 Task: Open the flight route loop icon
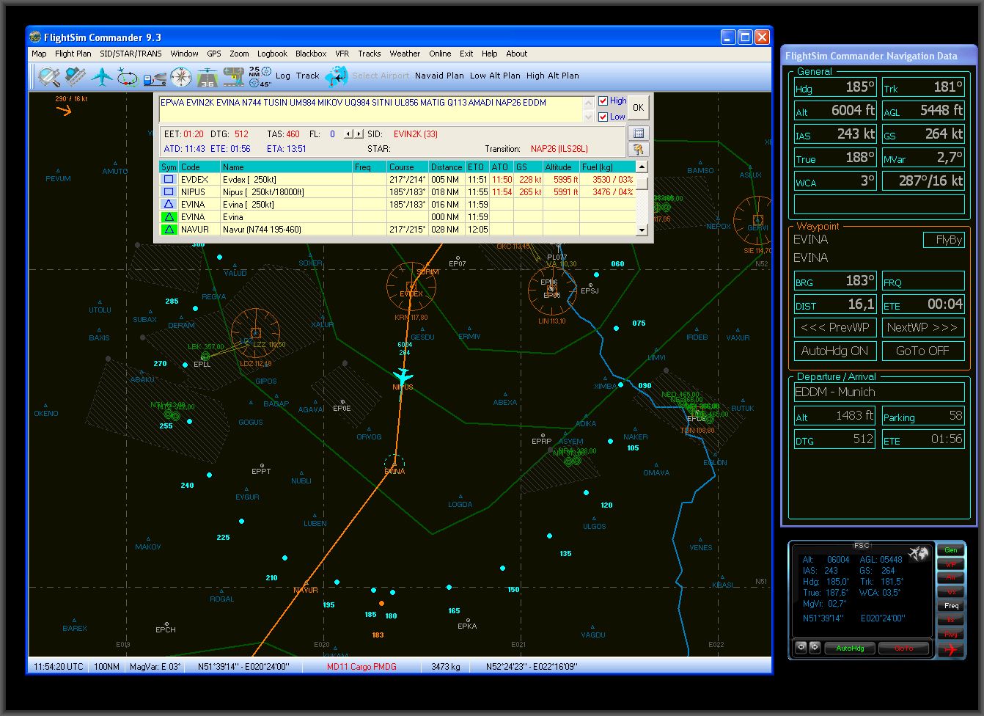tap(128, 76)
